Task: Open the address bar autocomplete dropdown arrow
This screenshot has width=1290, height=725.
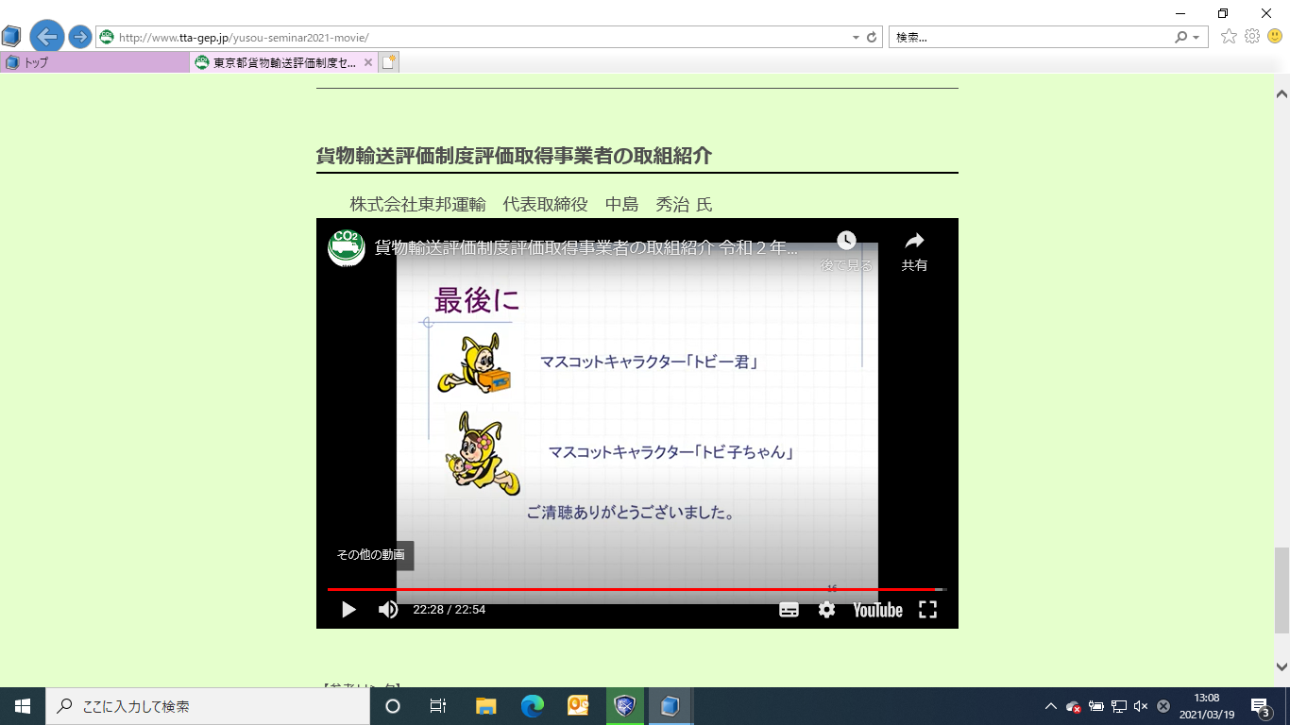Action: pos(857,38)
